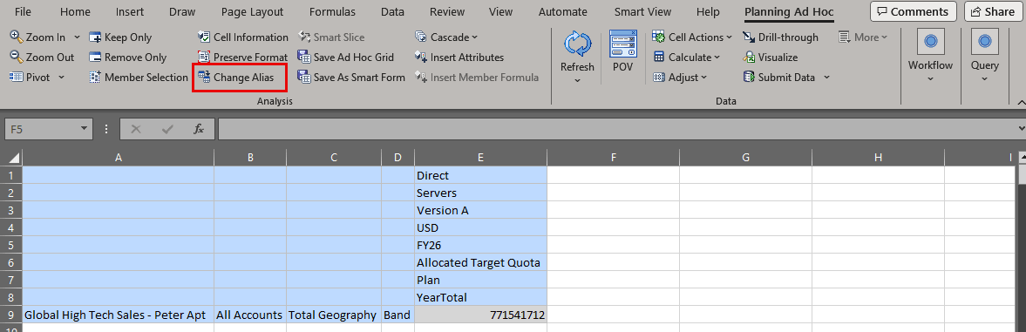The height and width of the screenshot is (332, 1026).
Task: Select the Remove Only tool
Action: tap(127, 57)
